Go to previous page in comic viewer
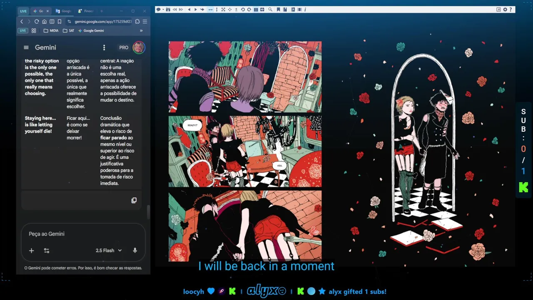The width and height of the screenshot is (533, 300). tap(189, 10)
